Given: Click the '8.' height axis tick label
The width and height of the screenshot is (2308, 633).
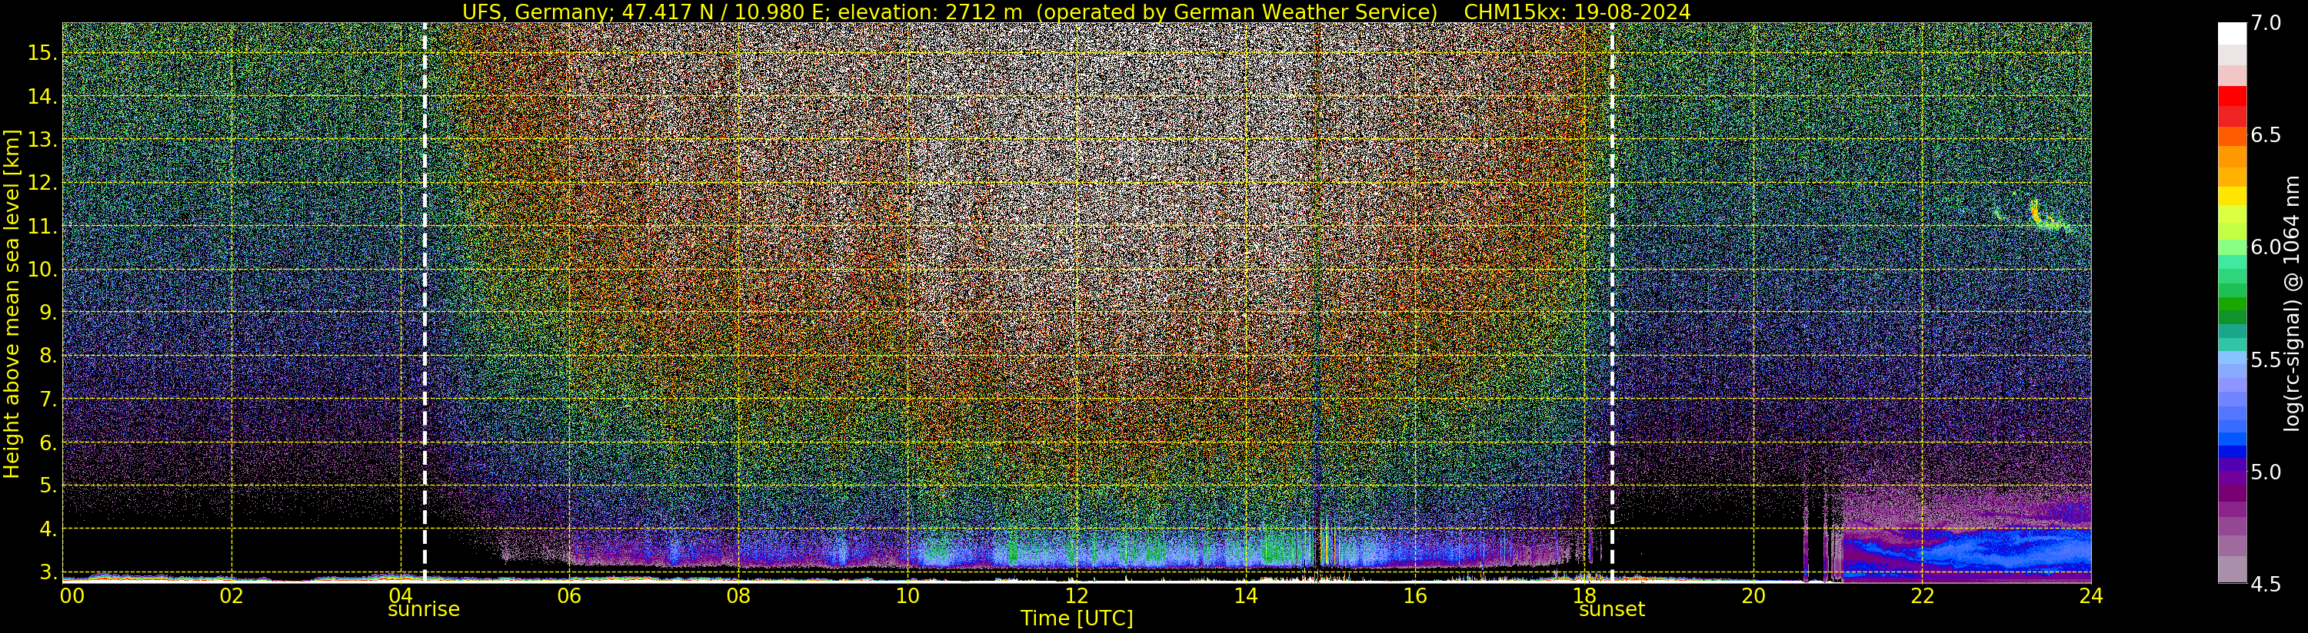Looking at the screenshot, I should [48, 356].
